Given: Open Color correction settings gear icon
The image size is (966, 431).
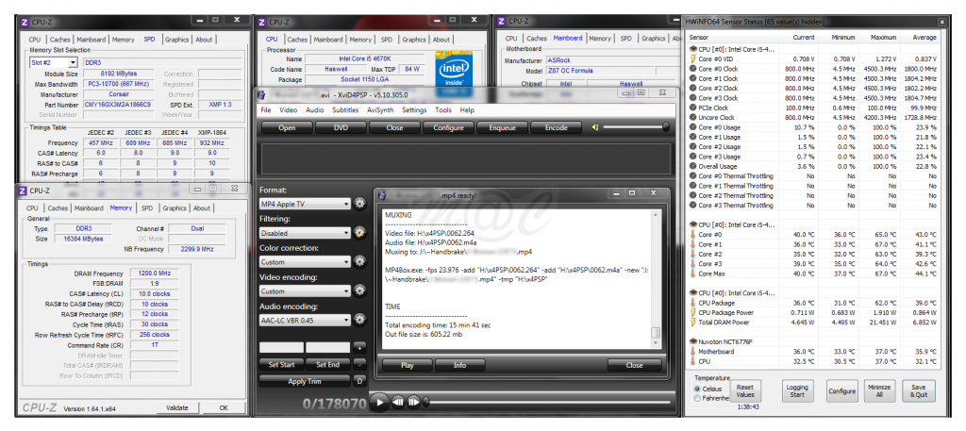Looking at the screenshot, I should pyautogui.click(x=359, y=262).
